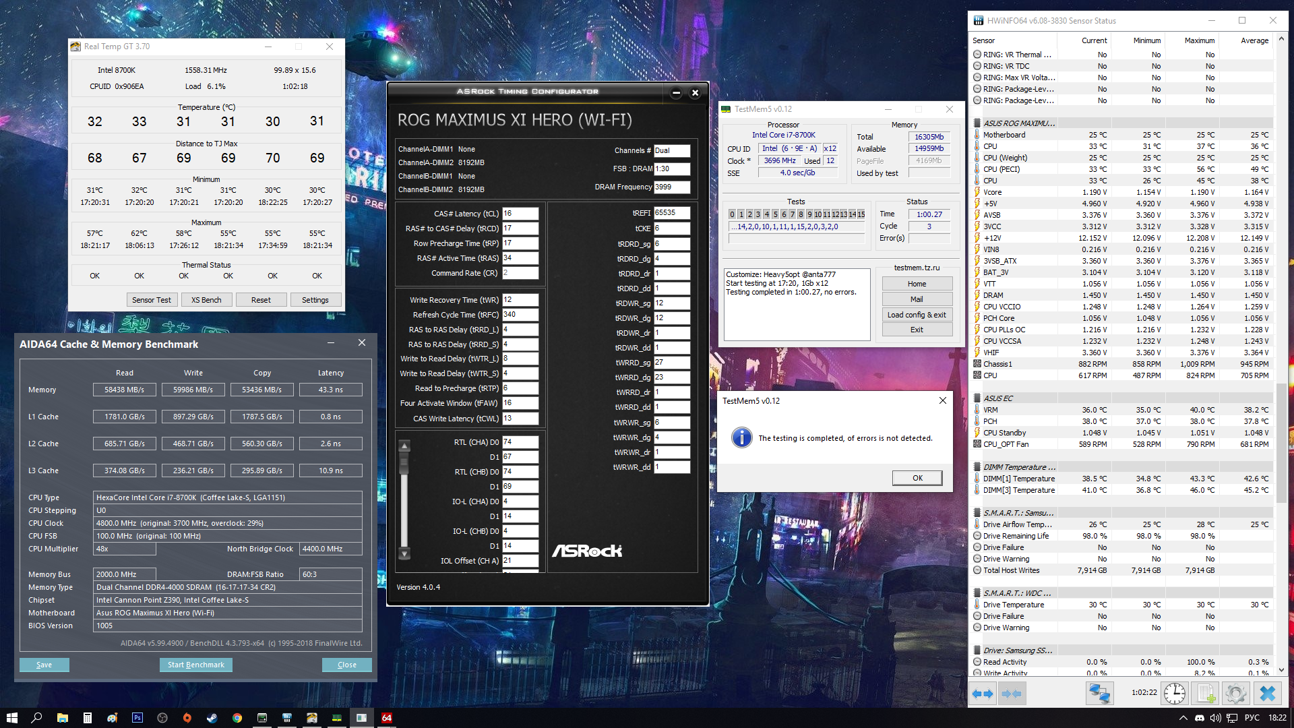The image size is (1294, 728).
Task: Open HWiNFO network remote monitoring icon
Action: click(1099, 693)
